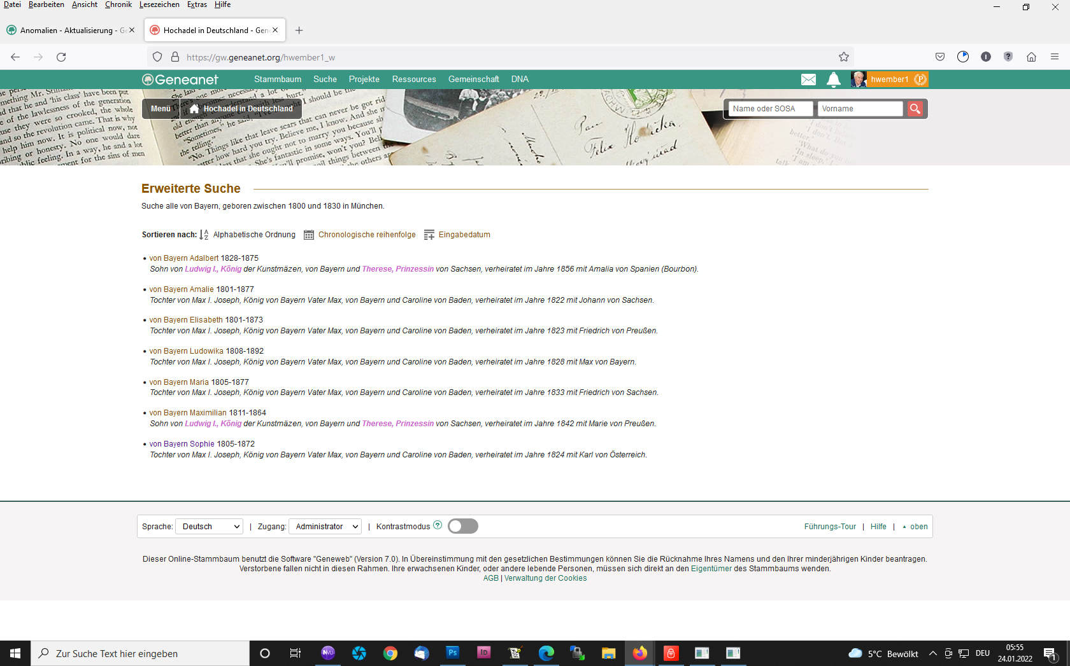Viewport: 1070px width, 666px height.
Task: Open the Gemeinschaft menu
Action: [x=474, y=80]
